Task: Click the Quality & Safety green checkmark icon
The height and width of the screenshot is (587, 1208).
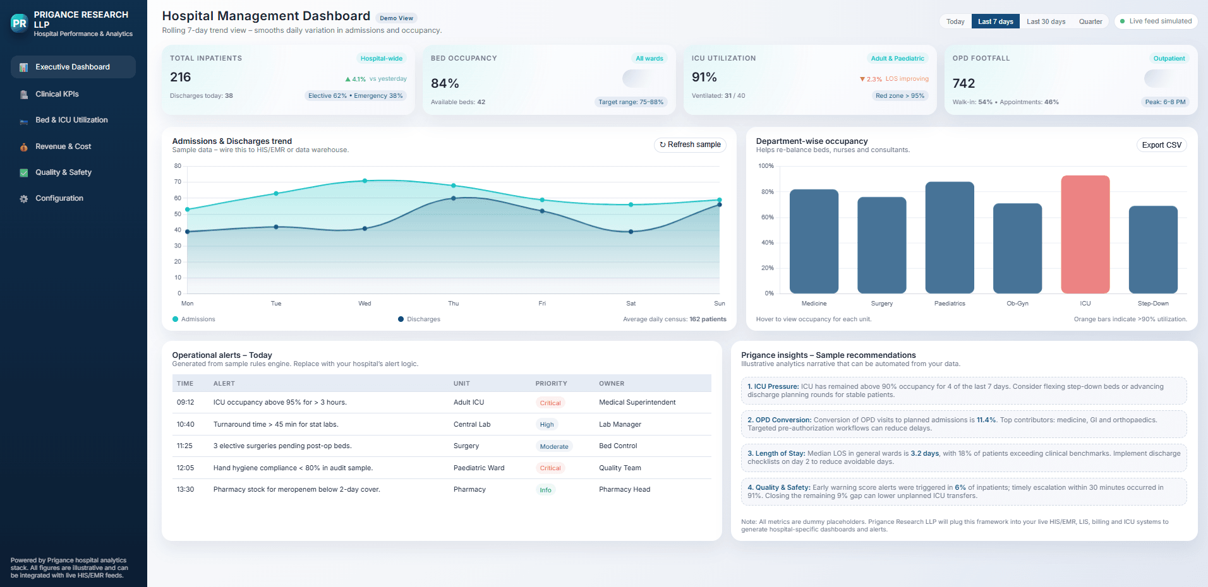Action: click(23, 172)
